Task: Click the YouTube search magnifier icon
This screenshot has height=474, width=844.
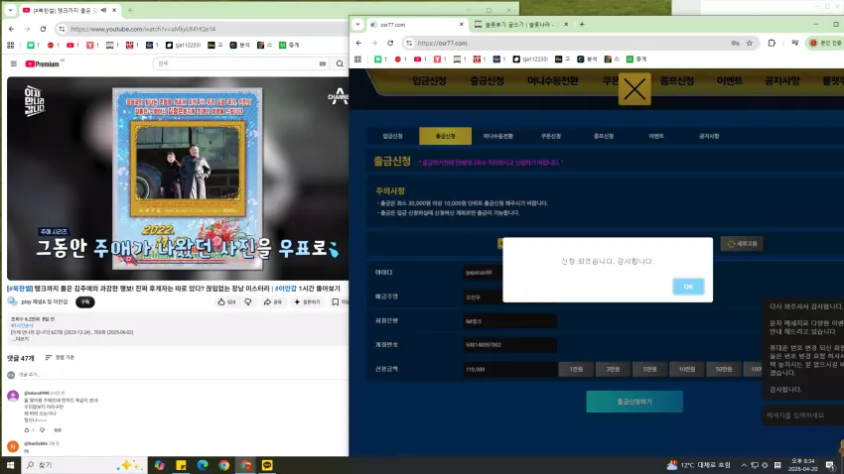Action: click(340, 63)
